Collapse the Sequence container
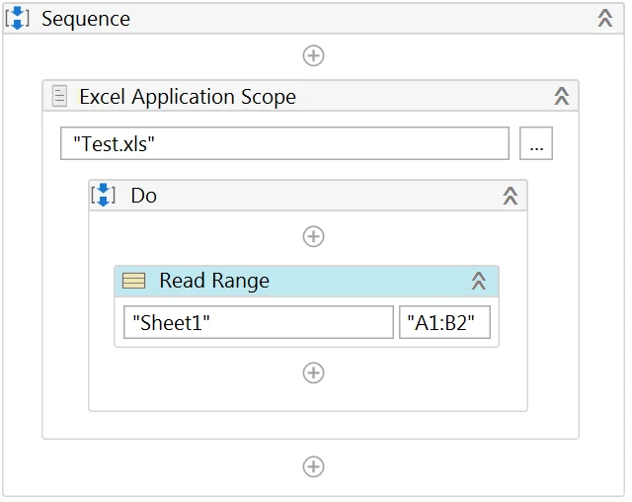 tap(605, 19)
